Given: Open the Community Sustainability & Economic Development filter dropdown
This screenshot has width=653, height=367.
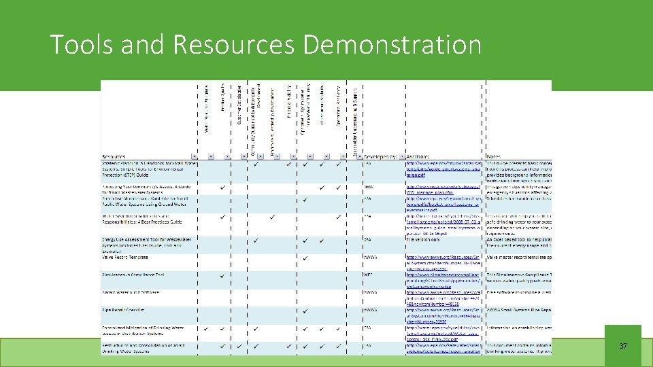Looking at the screenshot, I should (261, 157).
